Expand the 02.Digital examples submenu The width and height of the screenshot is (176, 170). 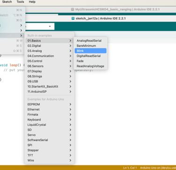coord(49,46)
